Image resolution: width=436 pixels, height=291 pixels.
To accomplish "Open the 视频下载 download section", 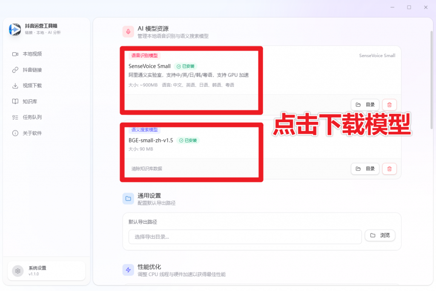I will coord(32,86).
